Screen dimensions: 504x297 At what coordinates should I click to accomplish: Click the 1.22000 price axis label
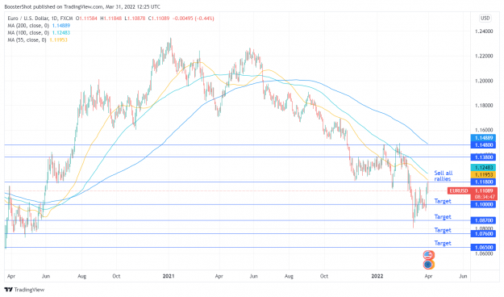(484, 56)
